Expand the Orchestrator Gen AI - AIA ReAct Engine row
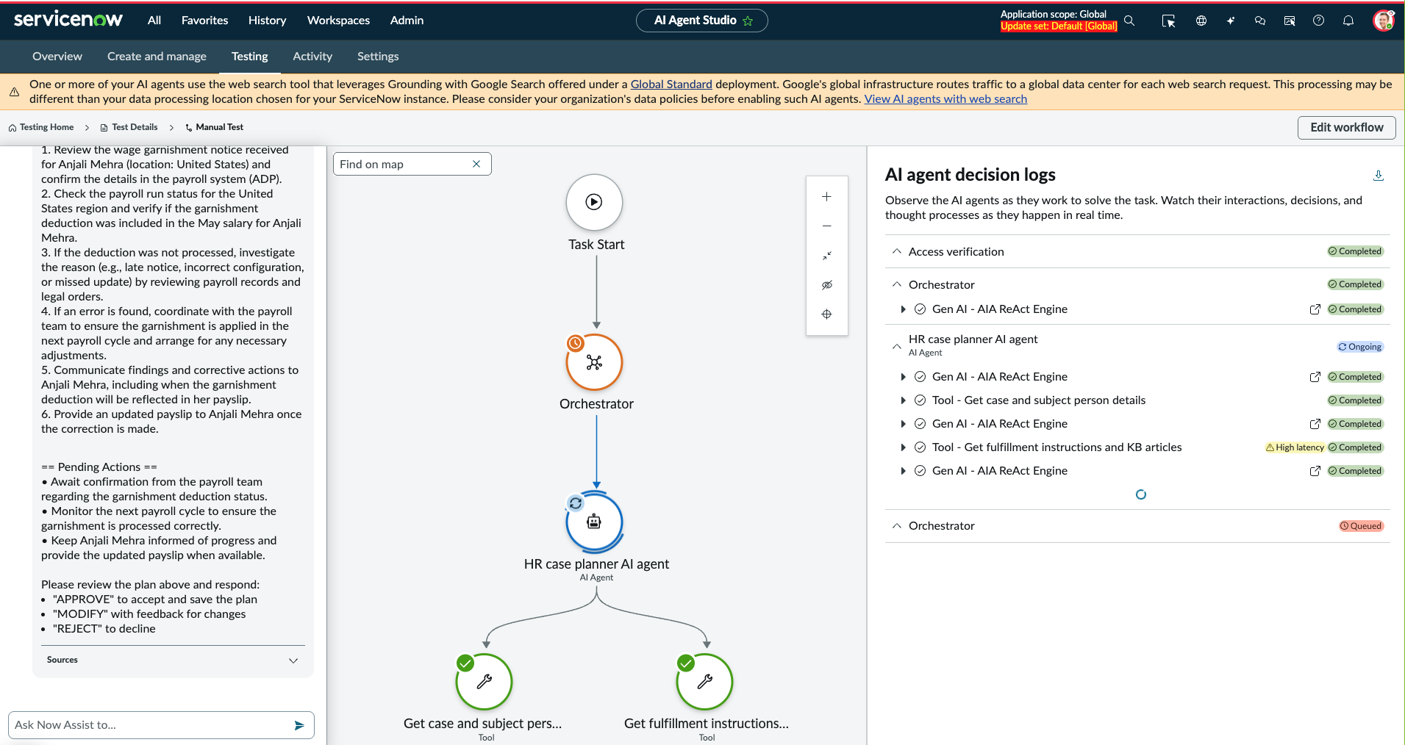Image resolution: width=1405 pixels, height=745 pixels. 903,309
